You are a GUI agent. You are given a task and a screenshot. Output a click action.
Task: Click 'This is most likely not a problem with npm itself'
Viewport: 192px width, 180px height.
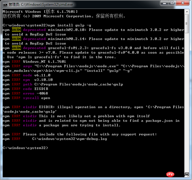(x=94, y=116)
